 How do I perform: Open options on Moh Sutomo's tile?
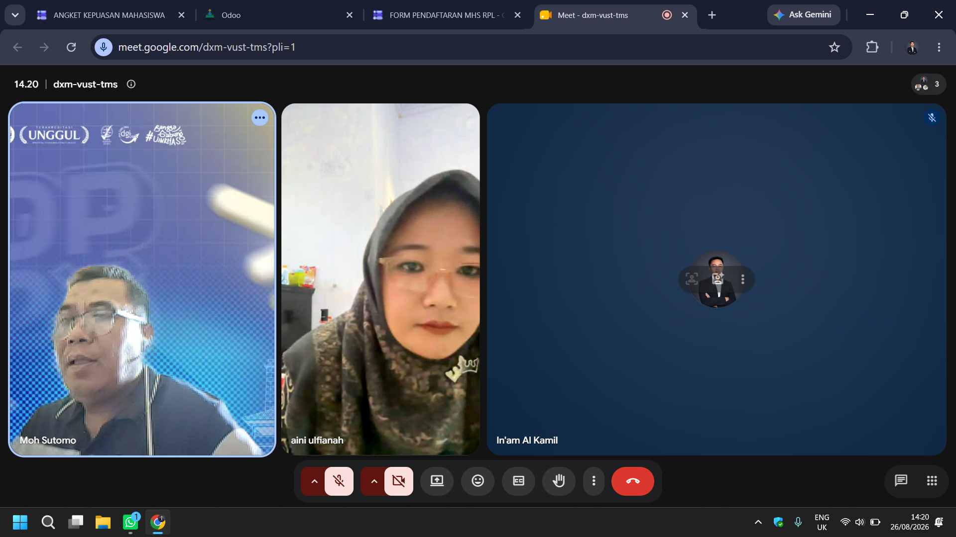(259, 118)
